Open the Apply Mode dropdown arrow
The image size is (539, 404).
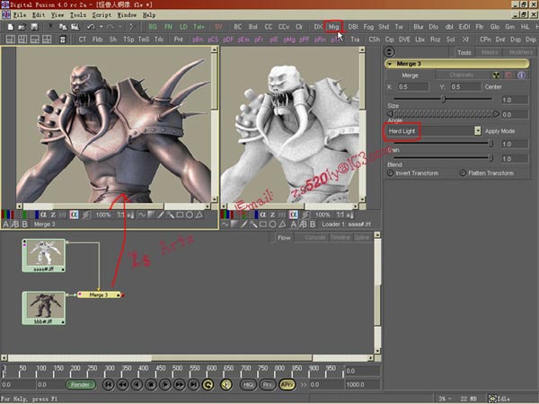click(478, 131)
